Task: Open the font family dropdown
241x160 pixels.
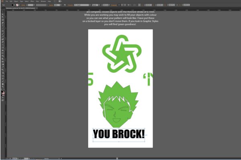Action: click(x=82, y=5)
